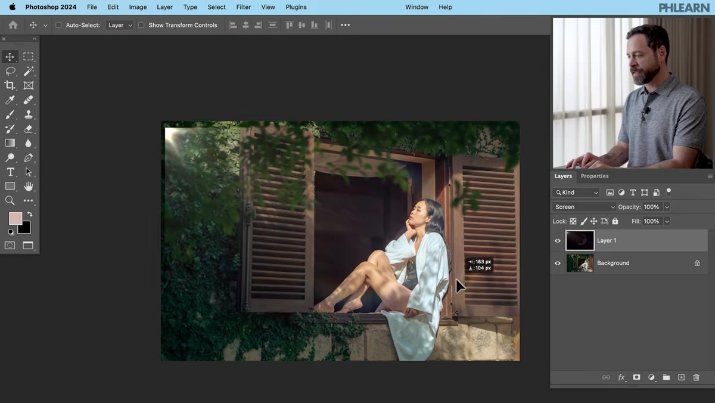The height and width of the screenshot is (403, 715).
Task: Open the Move tool preset picker arrow
Action: point(45,26)
